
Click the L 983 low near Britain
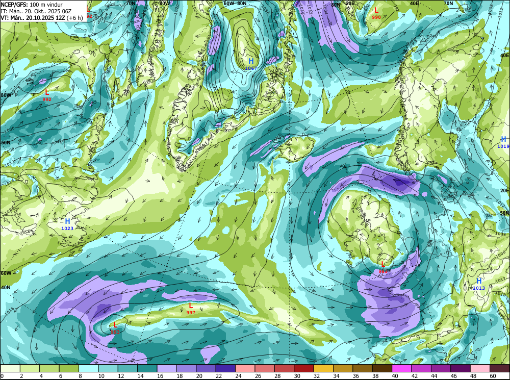pyautogui.click(x=383, y=267)
